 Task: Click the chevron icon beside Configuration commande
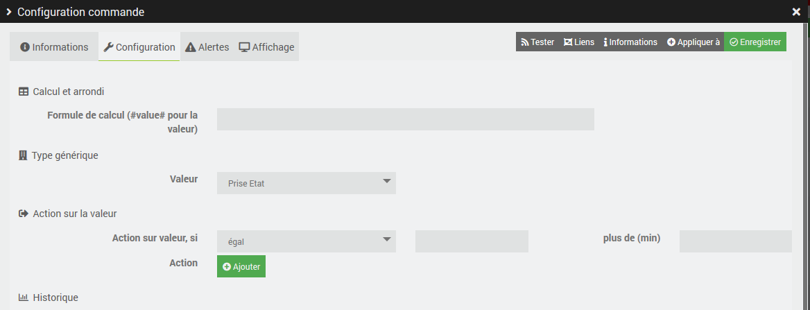(9, 12)
